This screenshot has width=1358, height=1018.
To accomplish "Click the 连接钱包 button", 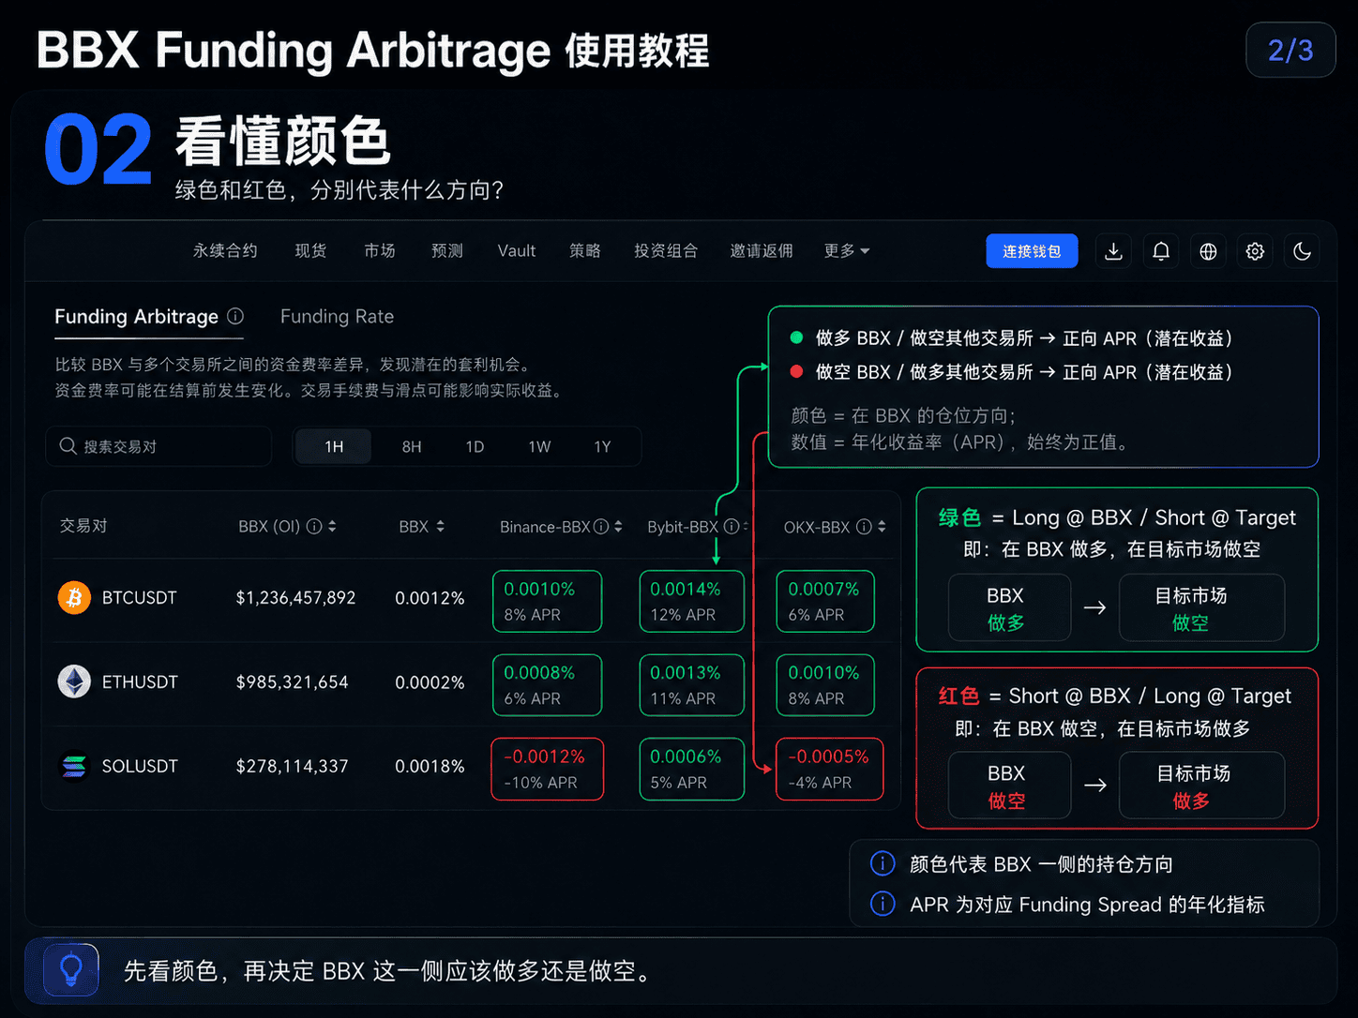I will [x=1032, y=251].
